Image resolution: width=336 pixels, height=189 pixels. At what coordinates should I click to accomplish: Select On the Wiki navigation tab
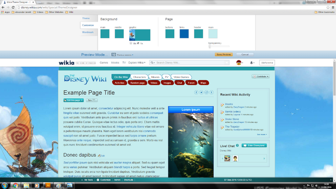pos(121,77)
